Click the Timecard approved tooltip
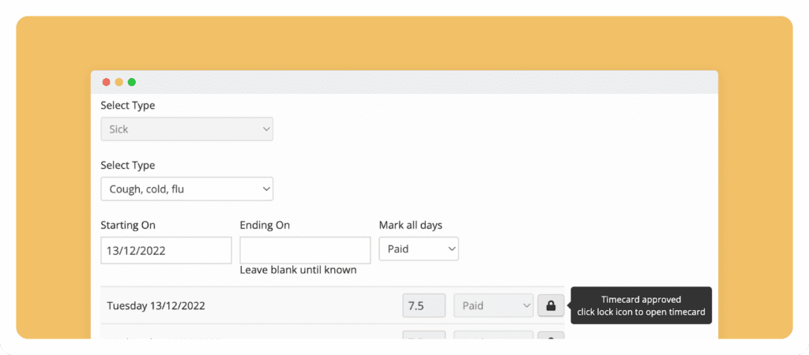This screenshot has width=809, height=355. click(x=641, y=305)
